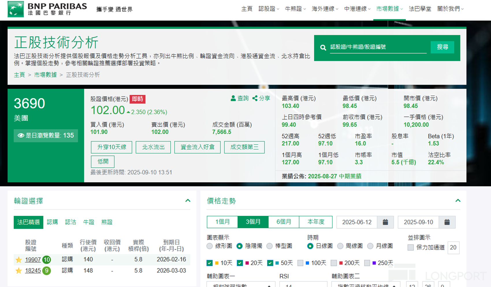Select 棒型圖 bar chart display
Viewport: 491px width, 287px height.
click(269, 246)
